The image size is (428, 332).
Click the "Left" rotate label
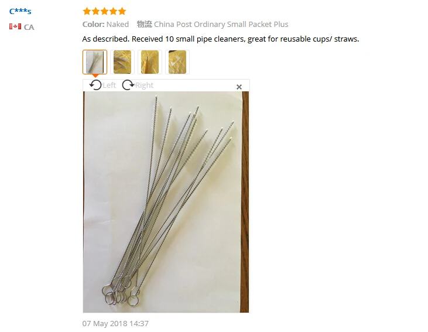tap(109, 85)
